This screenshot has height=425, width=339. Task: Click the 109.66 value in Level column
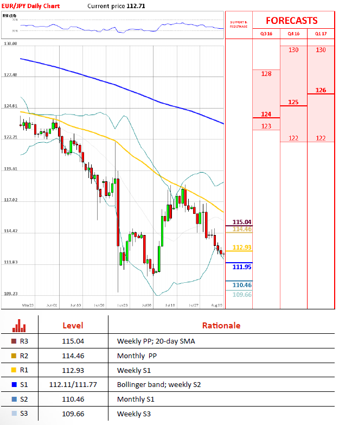tap(73, 414)
